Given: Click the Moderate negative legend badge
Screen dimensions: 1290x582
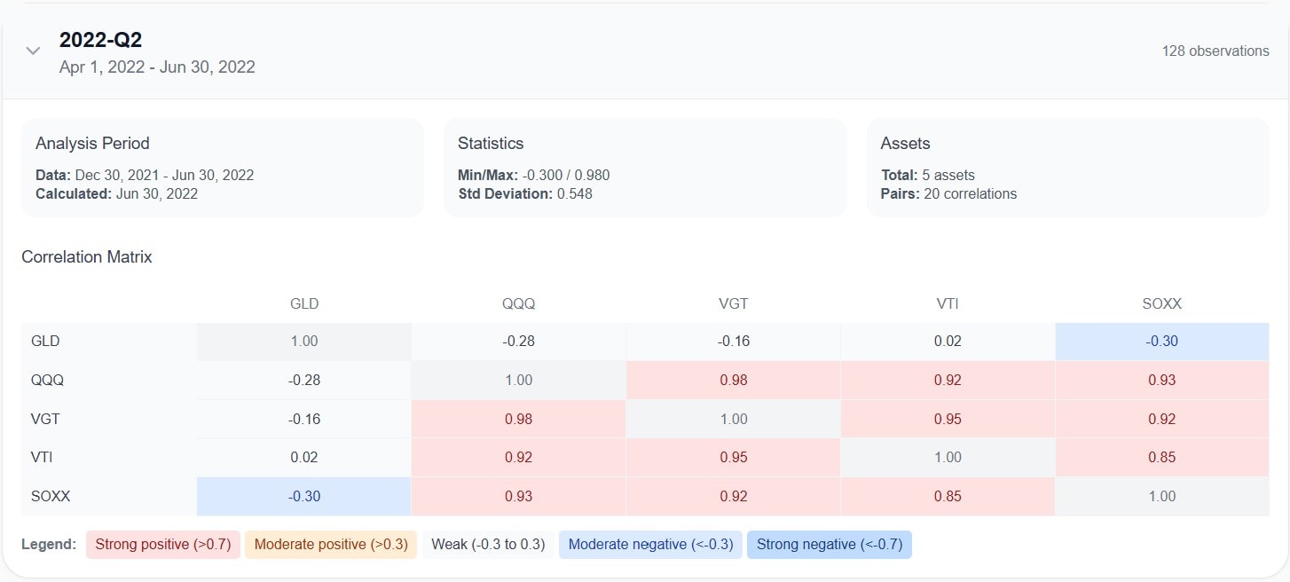Looking at the screenshot, I should click(x=649, y=544).
